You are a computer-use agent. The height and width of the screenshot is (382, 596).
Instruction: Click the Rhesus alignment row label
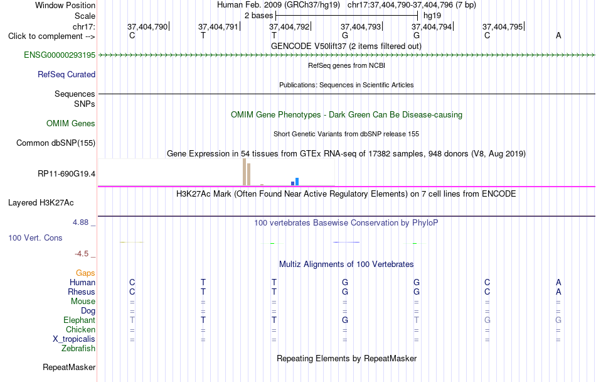(x=82, y=292)
